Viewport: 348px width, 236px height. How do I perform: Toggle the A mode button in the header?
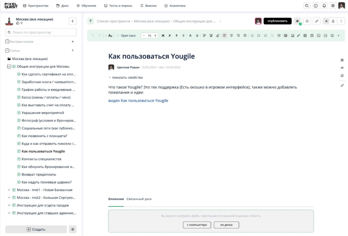[x=326, y=21]
